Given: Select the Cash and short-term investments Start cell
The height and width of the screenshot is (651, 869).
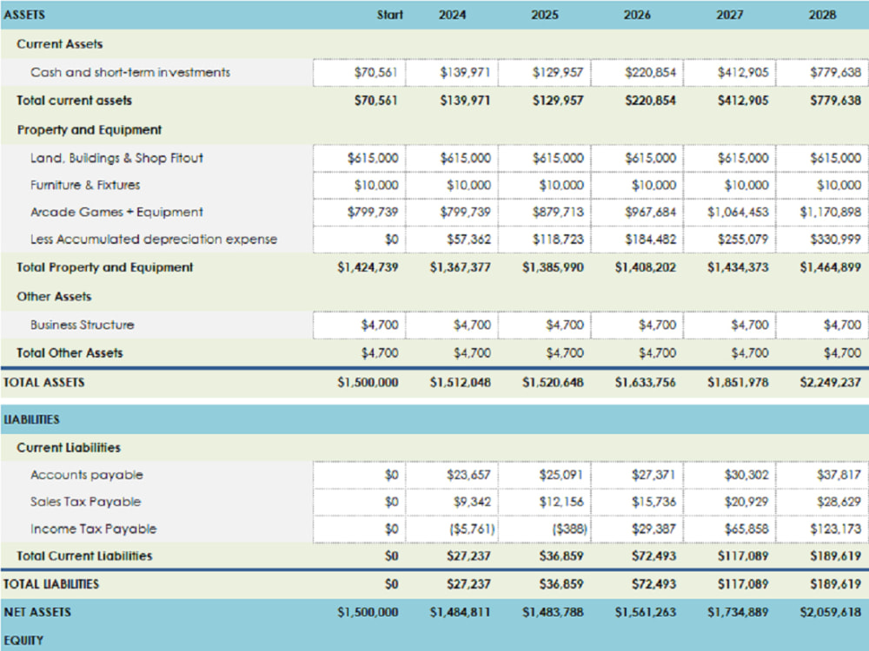Looking at the screenshot, I should pyautogui.click(x=359, y=73).
